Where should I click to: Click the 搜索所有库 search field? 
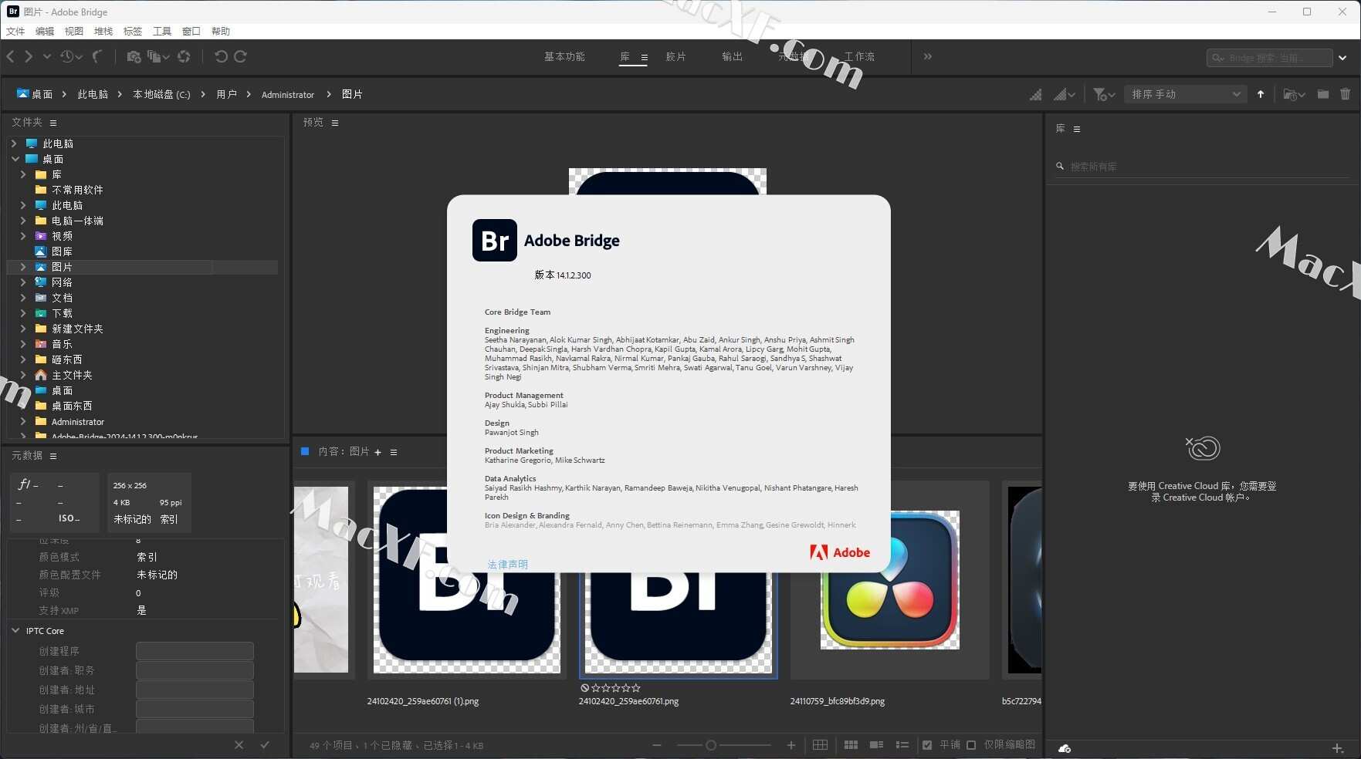[x=1203, y=167]
